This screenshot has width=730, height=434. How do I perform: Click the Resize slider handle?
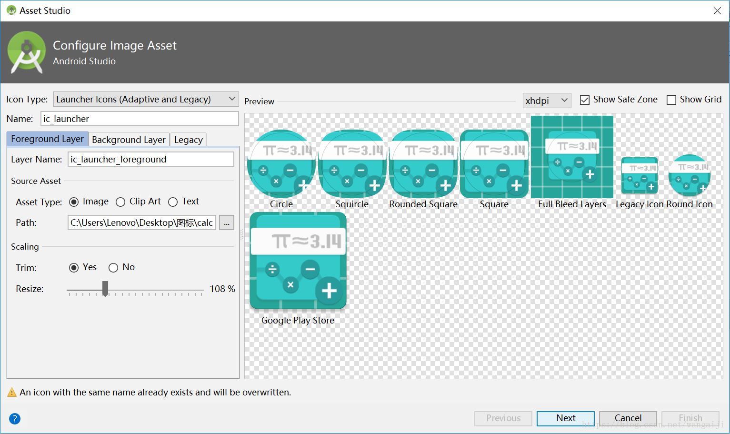click(x=105, y=289)
